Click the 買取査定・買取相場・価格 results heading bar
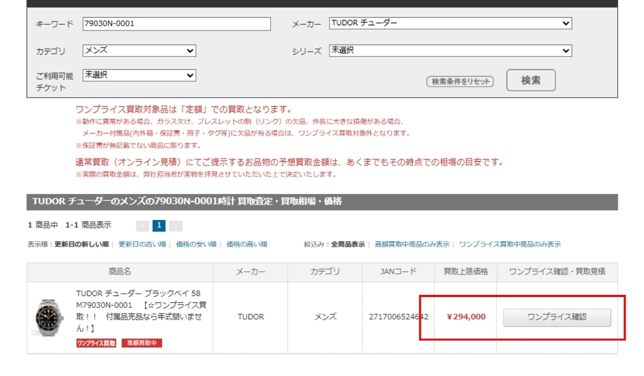Viewport: 644px width, 376px height. [x=322, y=202]
